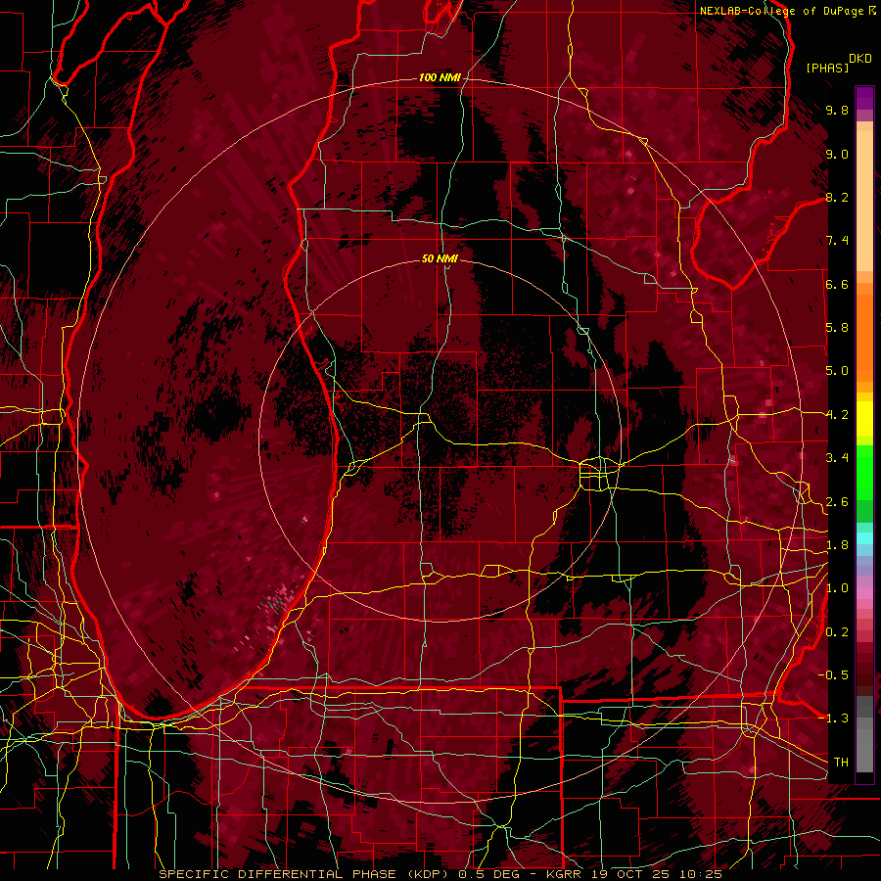881x881 pixels.
Task: Click the 6.6 legend value
Action: coord(837,284)
